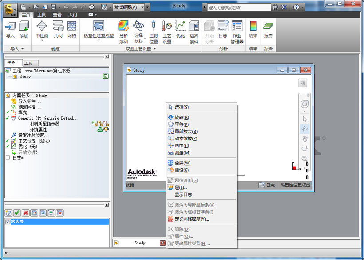This screenshot has width=364, height=260.
Task: Click 工艺设置 (默认) task item
Action: [34, 141]
